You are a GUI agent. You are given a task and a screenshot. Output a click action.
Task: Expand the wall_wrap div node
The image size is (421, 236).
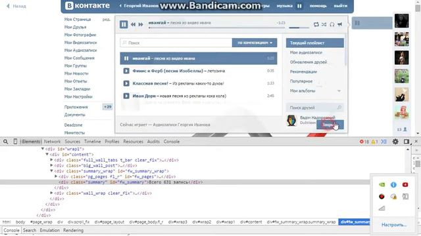tap(51, 193)
